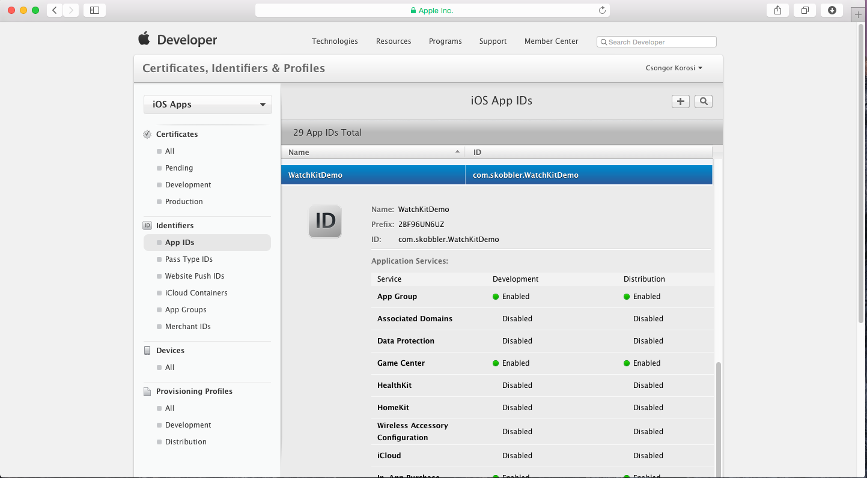Click the page reload icon
Image resolution: width=867 pixels, height=478 pixels.
pos(602,10)
